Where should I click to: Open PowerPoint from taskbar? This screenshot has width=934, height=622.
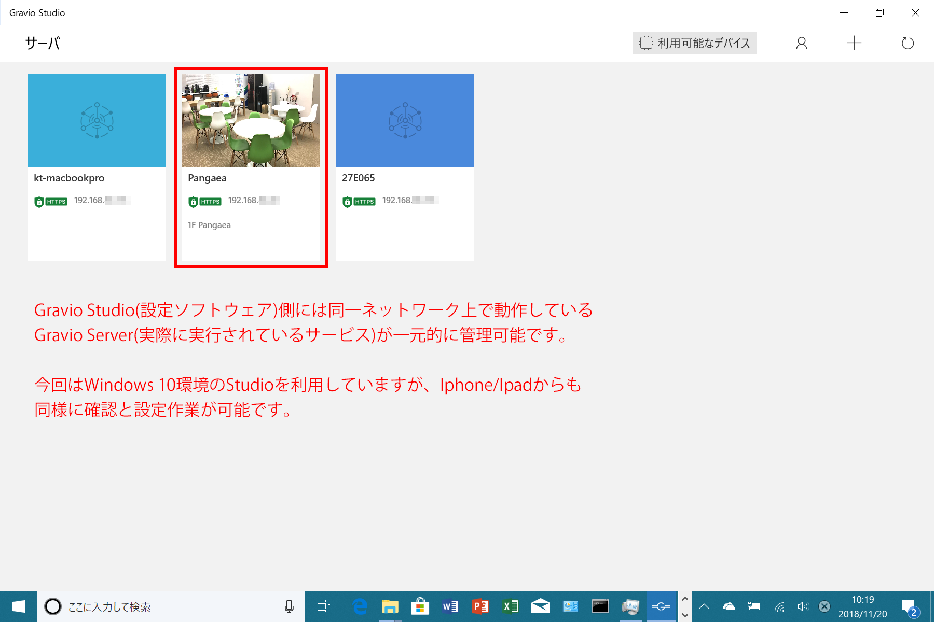pyautogui.click(x=480, y=606)
